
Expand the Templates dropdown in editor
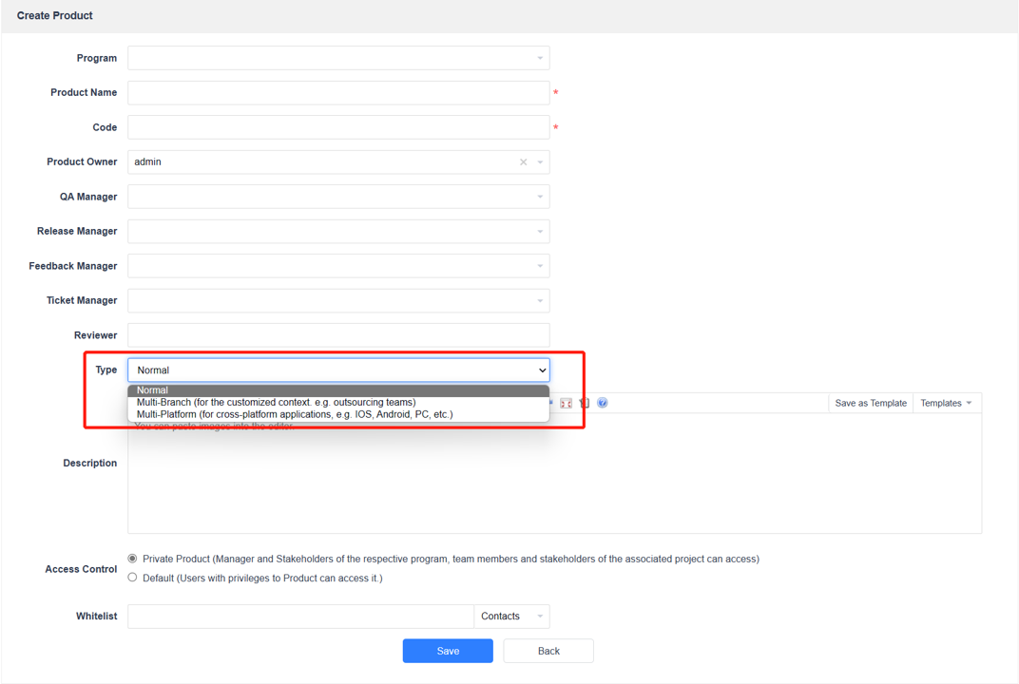pyautogui.click(x=946, y=403)
